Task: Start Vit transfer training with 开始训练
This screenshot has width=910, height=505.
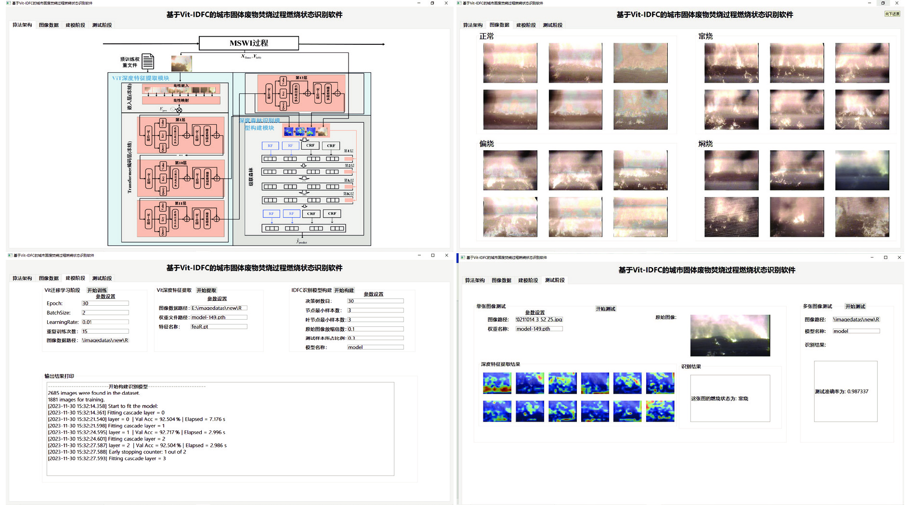Action: (x=97, y=290)
